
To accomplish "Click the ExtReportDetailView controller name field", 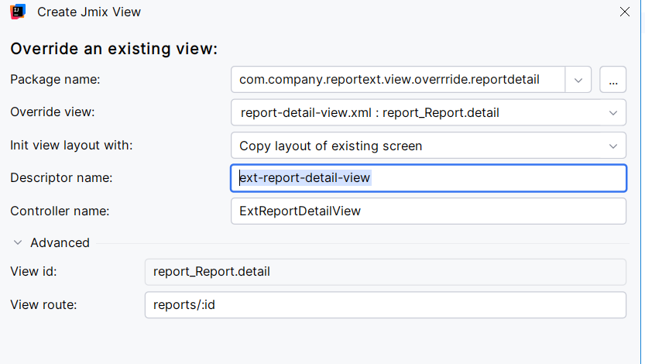I will (x=427, y=211).
